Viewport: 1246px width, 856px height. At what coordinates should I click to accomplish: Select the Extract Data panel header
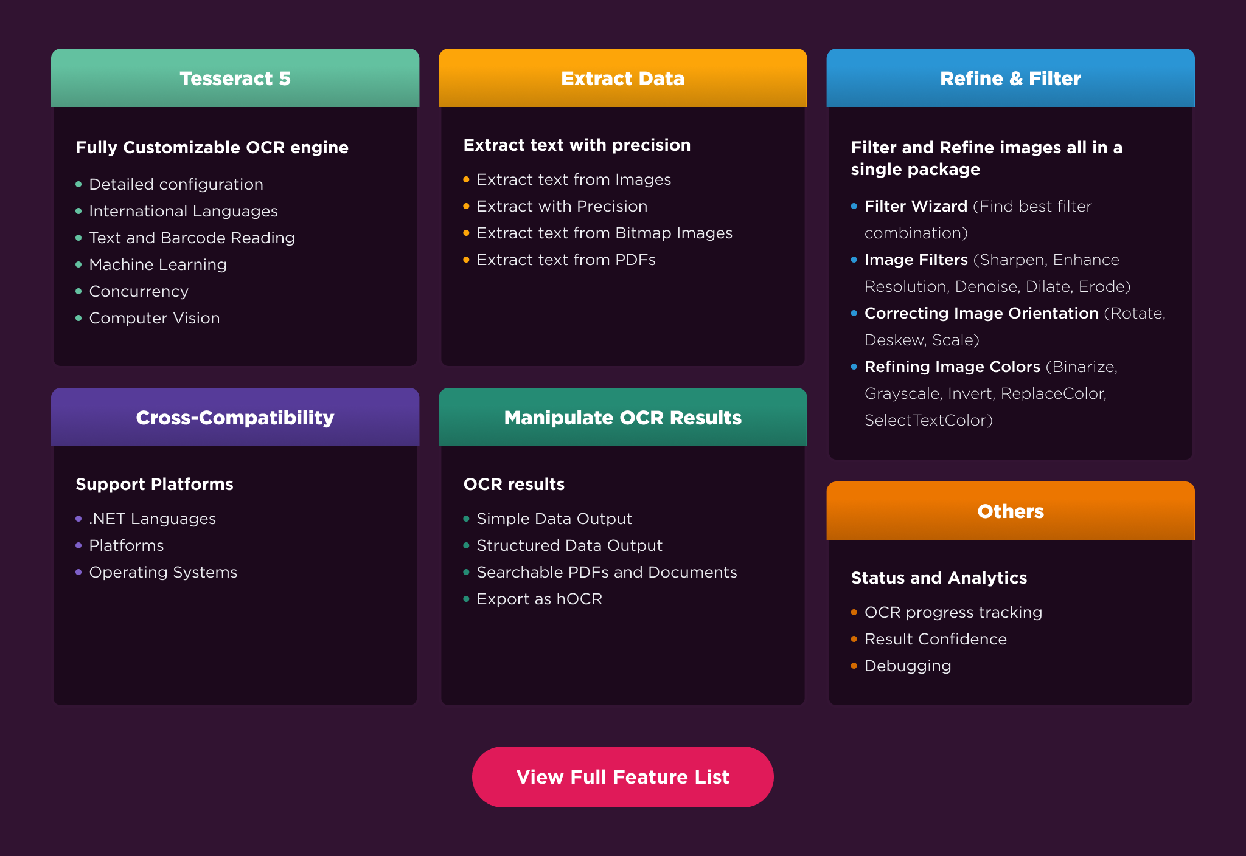pyautogui.click(x=622, y=78)
